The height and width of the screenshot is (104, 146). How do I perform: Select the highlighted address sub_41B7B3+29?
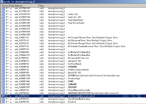coord(22,96)
